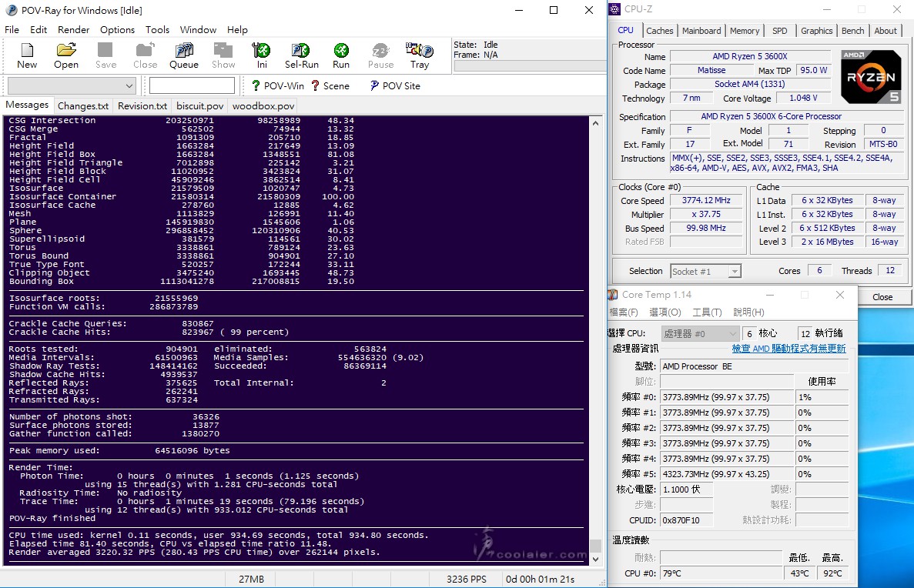
Task: Click the 27MB status bar entry
Action: click(x=251, y=580)
